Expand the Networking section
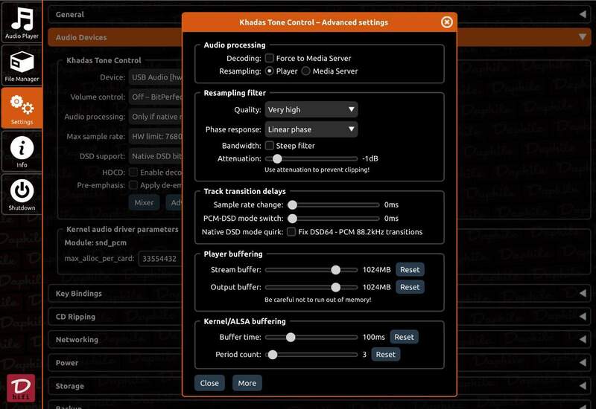This screenshot has width=596, height=409. [77, 340]
